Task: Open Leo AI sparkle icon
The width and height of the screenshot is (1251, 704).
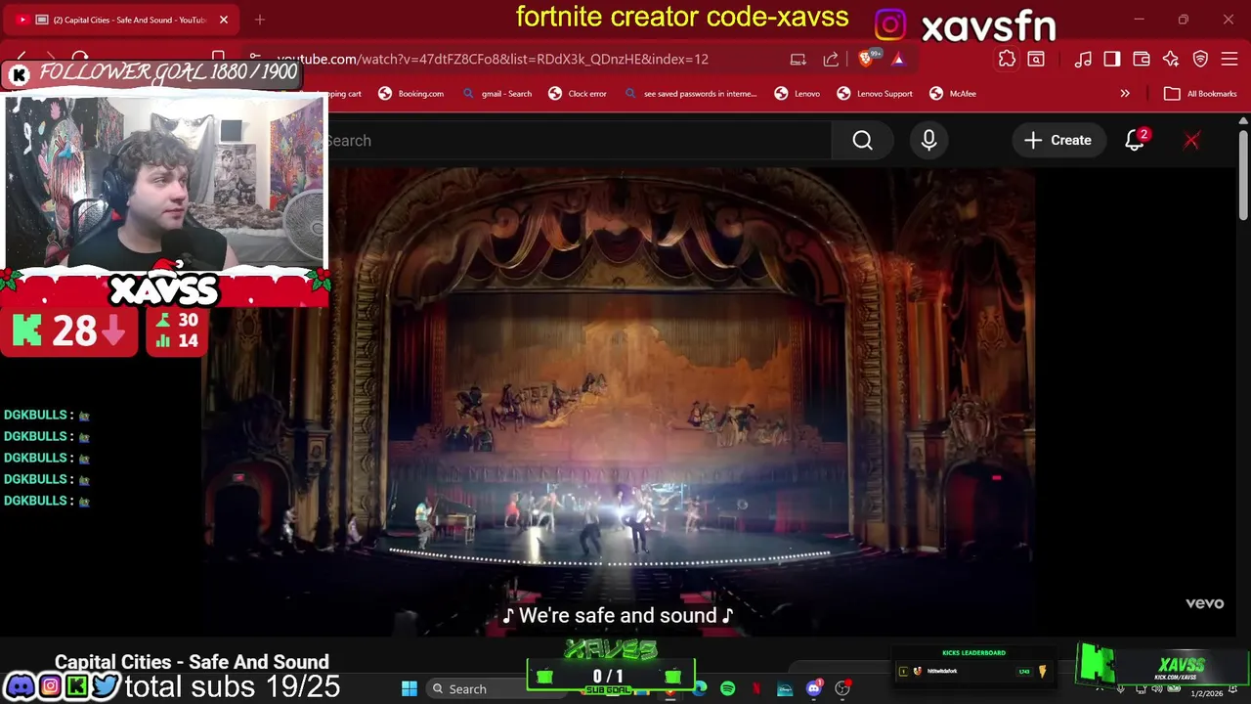Action: [x=1171, y=59]
